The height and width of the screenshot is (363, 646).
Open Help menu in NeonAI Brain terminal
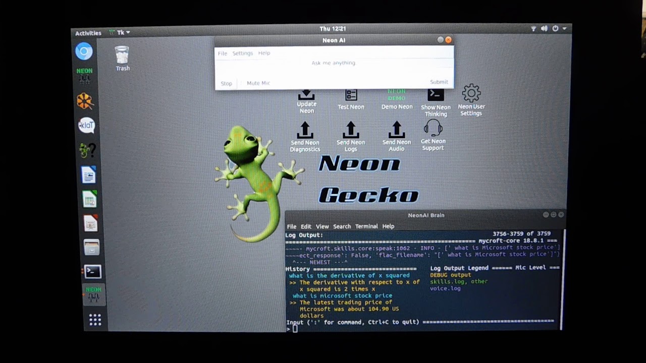(388, 226)
